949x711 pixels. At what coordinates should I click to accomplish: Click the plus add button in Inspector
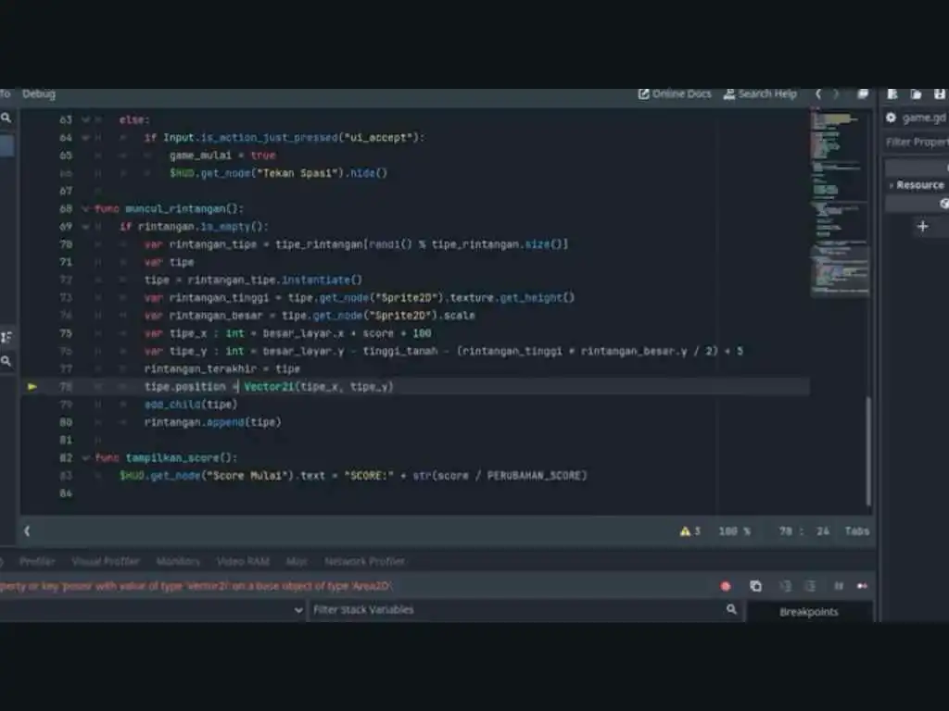click(922, 226)
